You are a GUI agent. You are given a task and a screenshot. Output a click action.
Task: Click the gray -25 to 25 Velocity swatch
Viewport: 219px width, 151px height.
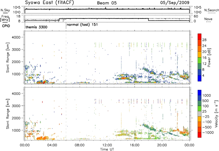click(200, 114)
